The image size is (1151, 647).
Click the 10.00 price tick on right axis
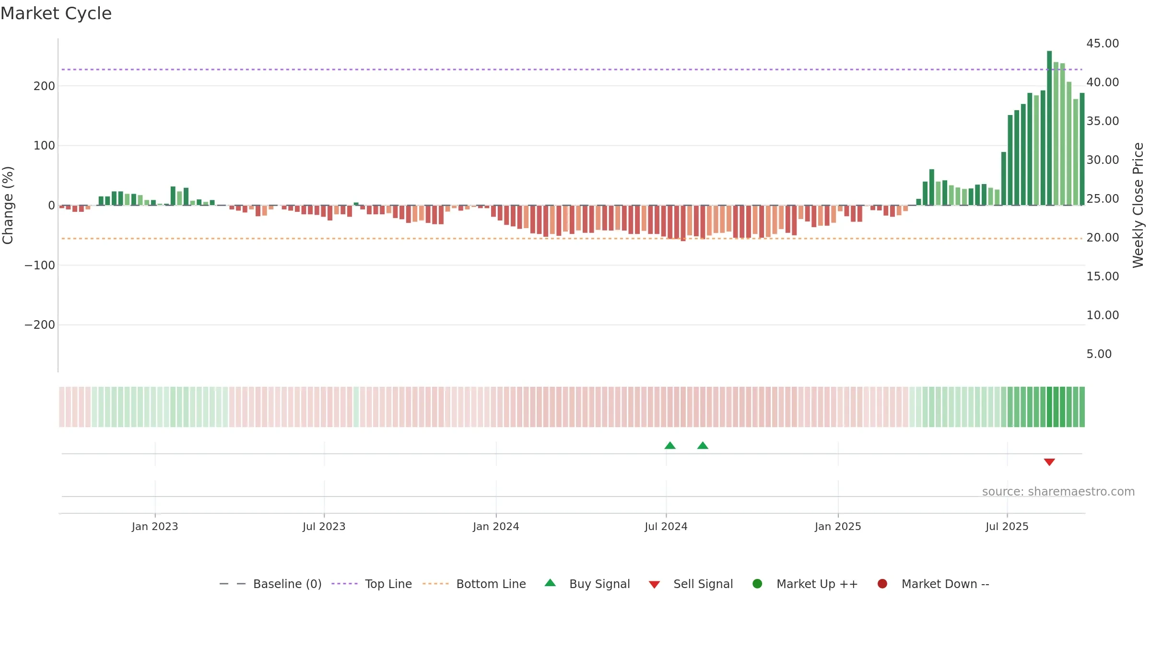point(1103,315)
